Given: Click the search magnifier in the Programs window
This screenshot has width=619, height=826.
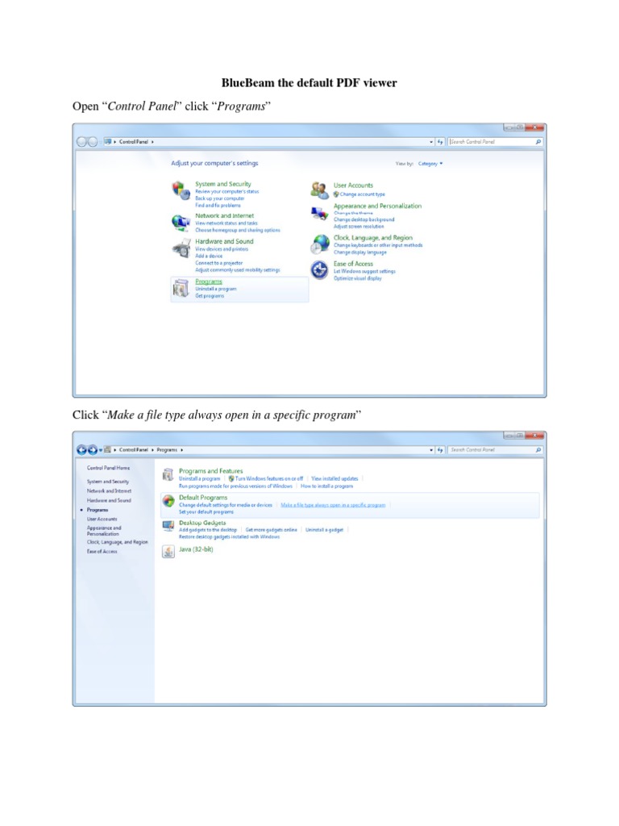Looking at the screenshot, I should tap(538, 450).
